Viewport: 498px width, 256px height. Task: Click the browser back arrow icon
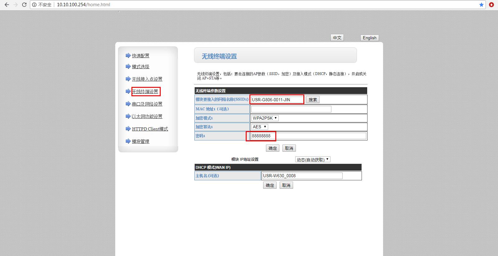(7, 5)
